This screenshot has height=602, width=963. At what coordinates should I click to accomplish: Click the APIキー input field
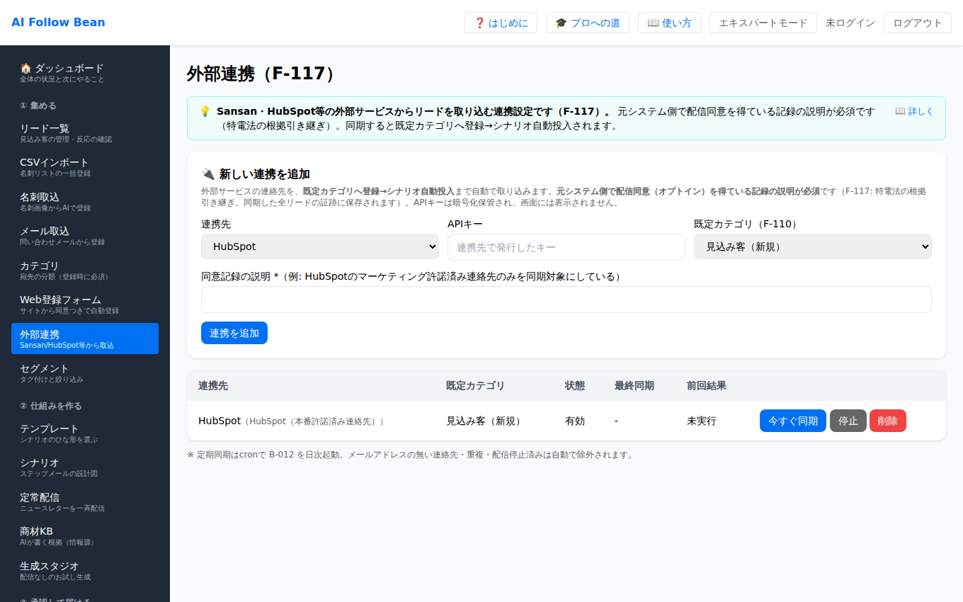[566, 247]
